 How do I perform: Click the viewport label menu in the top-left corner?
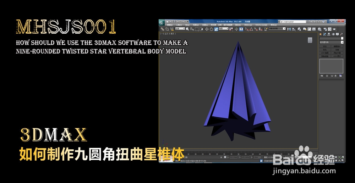[168, 34]
